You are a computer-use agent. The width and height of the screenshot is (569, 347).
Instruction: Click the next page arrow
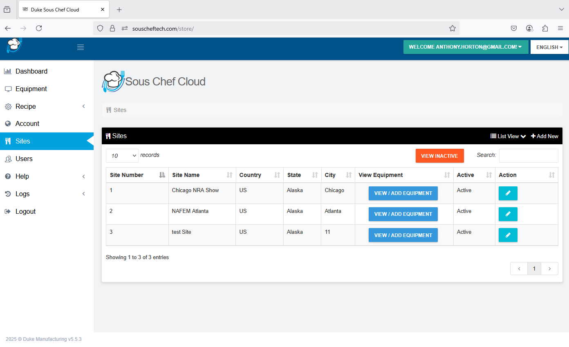pos(550,269)
